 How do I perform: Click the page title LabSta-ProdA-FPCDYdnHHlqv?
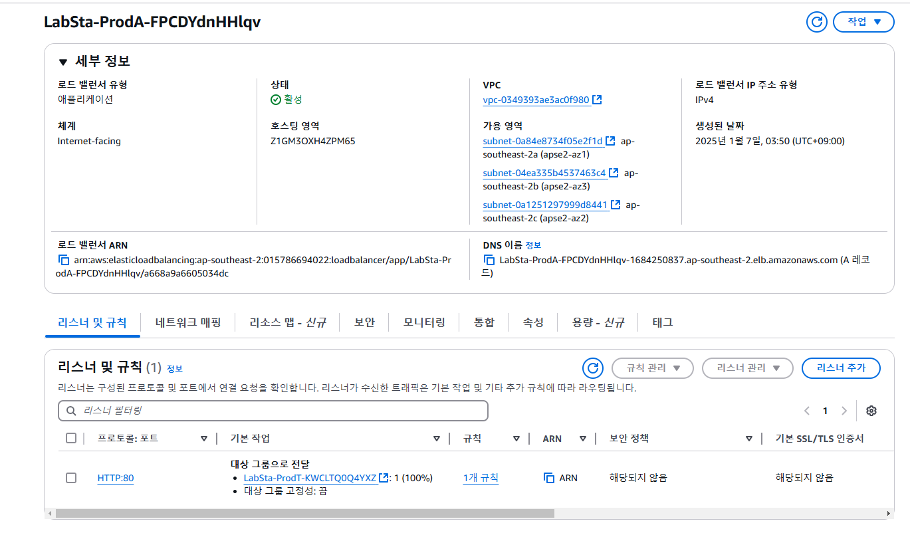(152, 22)
